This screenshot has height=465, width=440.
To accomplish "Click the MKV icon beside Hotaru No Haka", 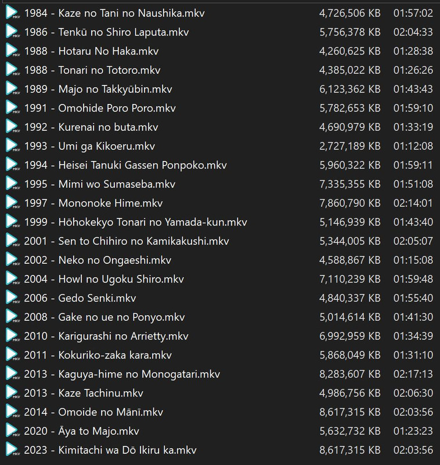I will (12, 52).
